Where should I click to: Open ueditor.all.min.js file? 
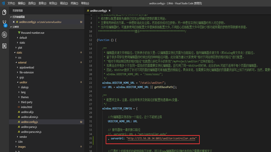[29, 117]
